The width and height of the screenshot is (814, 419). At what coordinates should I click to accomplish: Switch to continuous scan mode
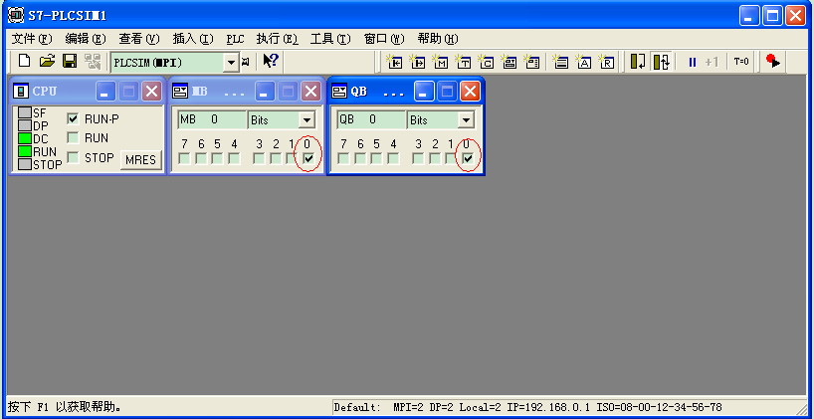[x=662, y=62]
